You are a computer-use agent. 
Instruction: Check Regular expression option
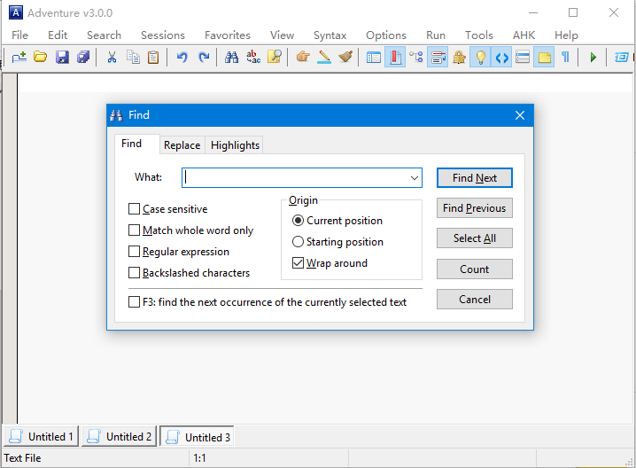[135, 252]
